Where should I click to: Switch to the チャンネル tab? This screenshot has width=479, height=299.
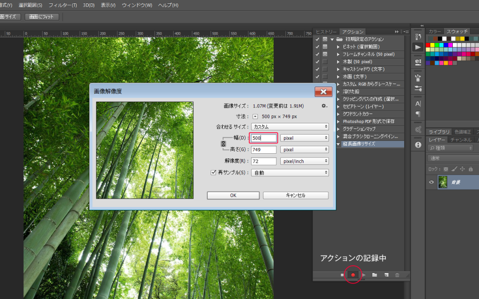click(x=461, y=140)
